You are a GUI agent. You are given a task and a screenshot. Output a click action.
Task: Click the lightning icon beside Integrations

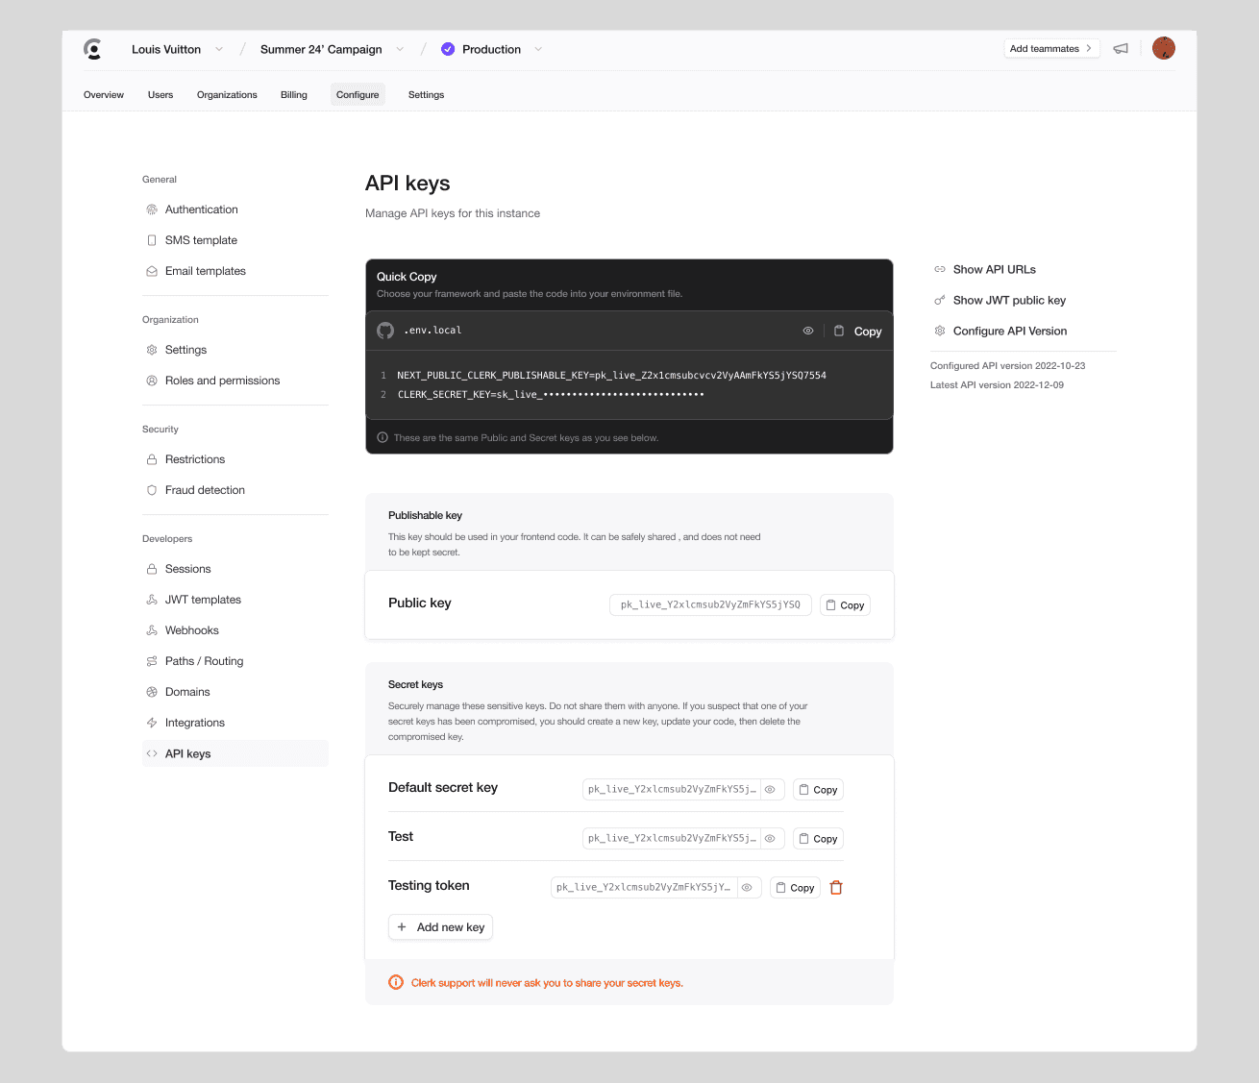click(152, 723)
